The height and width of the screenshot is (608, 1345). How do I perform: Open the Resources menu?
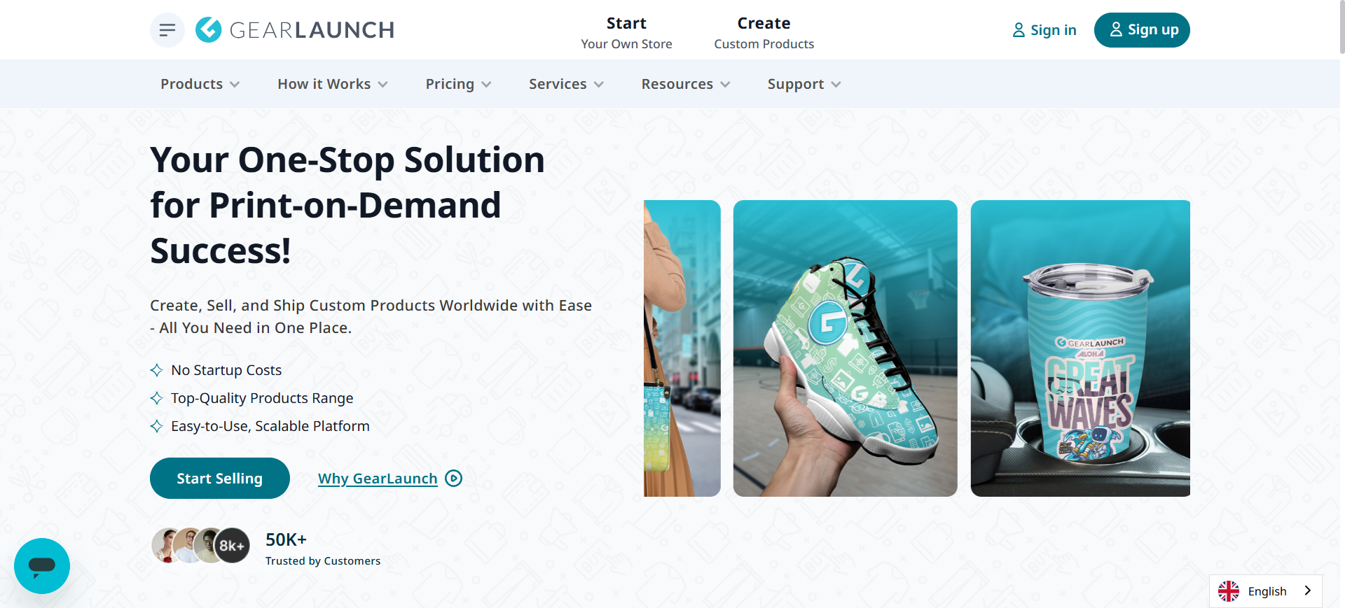pyautogui.click(x=686, y=84)
